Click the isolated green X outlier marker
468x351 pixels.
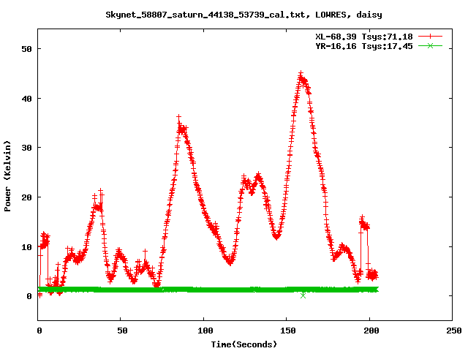click(x=303, y=295)
